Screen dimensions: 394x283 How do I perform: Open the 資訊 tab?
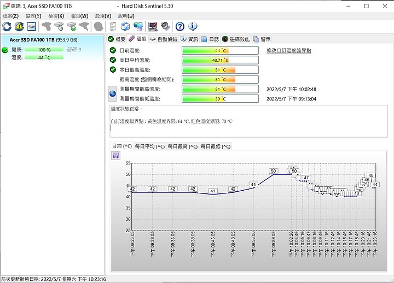[189, 39]
